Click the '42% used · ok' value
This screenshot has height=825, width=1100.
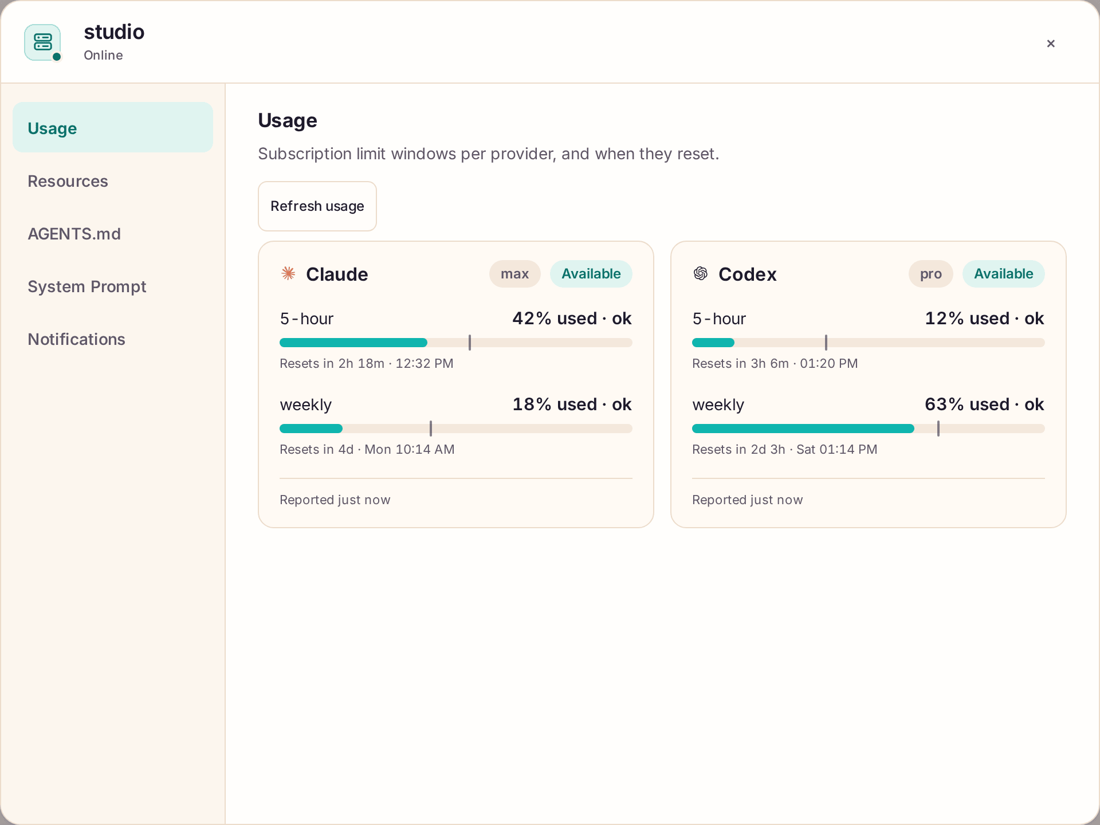[572, 319]
